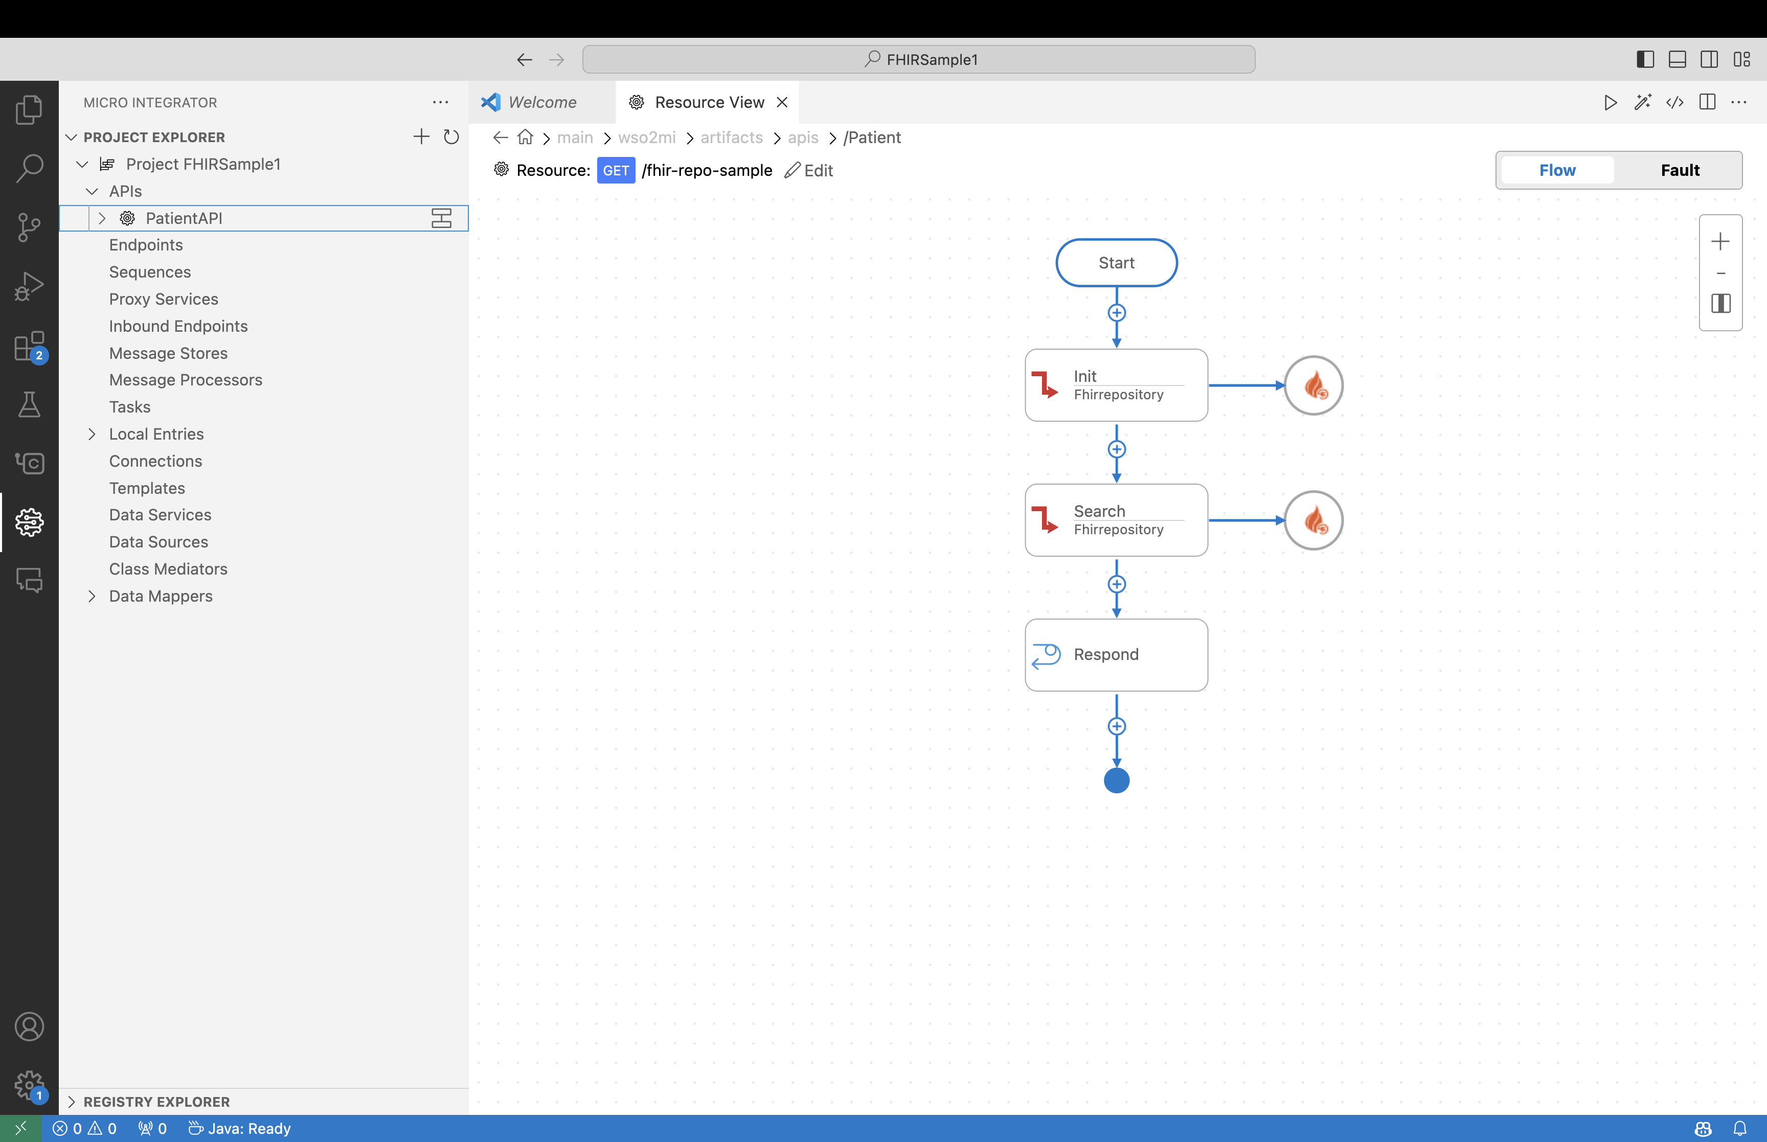
Task: Open the Micro Integrator activity bar icon
Action: point(29,522)
